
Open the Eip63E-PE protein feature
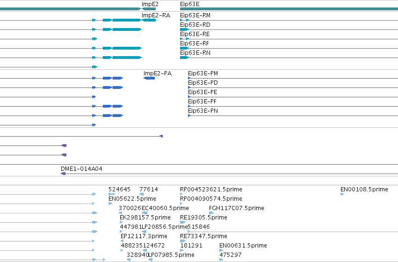(203, 93)
